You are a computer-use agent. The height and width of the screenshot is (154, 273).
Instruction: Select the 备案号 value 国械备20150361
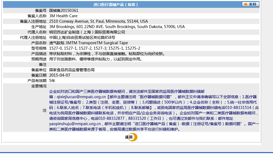(x=64, y=11)
